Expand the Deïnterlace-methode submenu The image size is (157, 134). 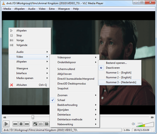pos(75,119)
